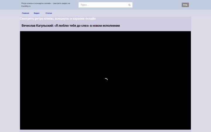Click the loading video player area
Screen dimensions: 211x132
click(105, 80)
